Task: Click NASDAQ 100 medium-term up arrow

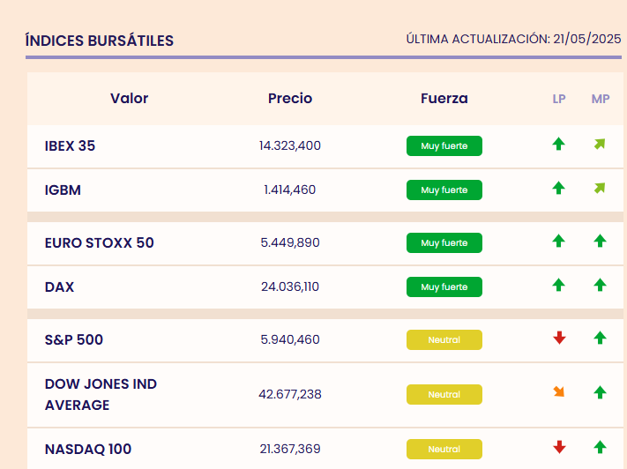Action: click(x=600, y=447)
